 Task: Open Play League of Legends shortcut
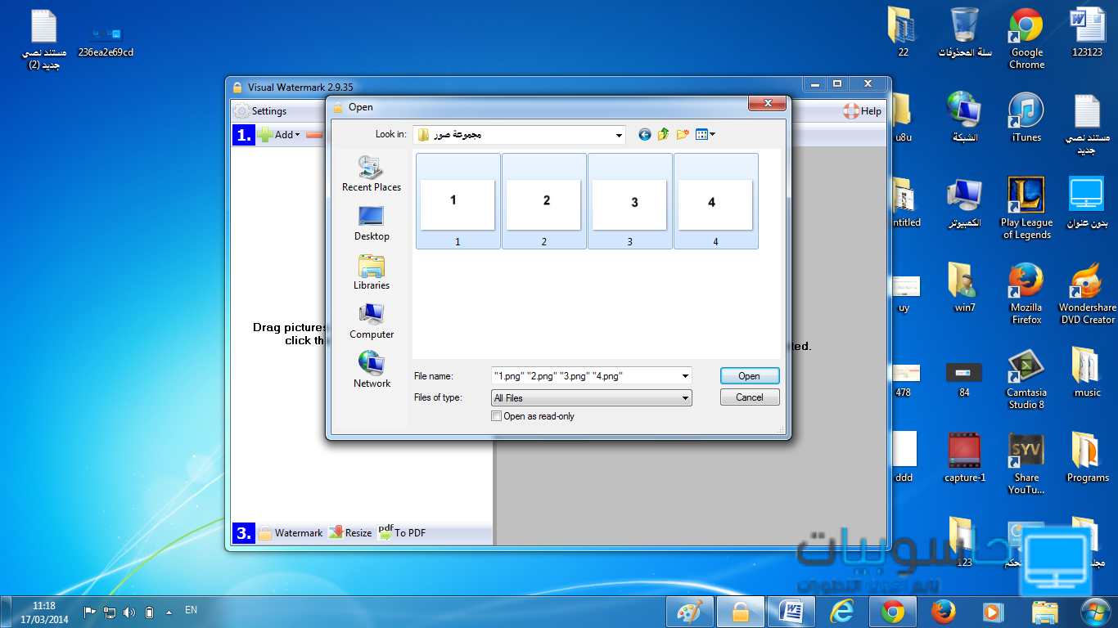[1026, 209]
